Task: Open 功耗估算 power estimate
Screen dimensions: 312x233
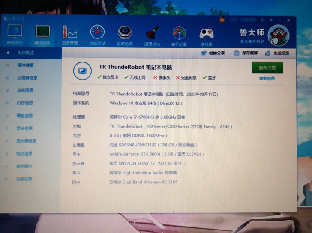Action: click(x=24, y=179)
